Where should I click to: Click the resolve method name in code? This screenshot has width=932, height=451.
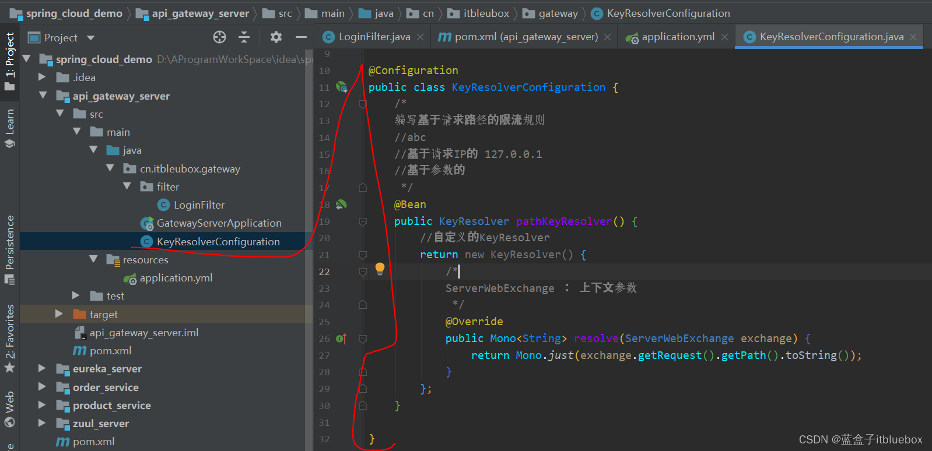coord(596,339)
